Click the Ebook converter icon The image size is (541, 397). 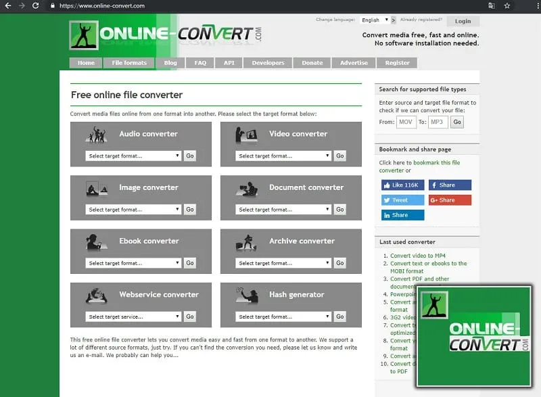click(96, 241)
